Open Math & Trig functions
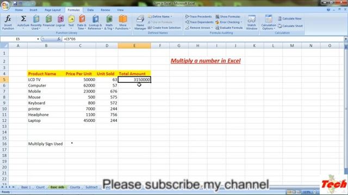348x195 pixels. 109,22
